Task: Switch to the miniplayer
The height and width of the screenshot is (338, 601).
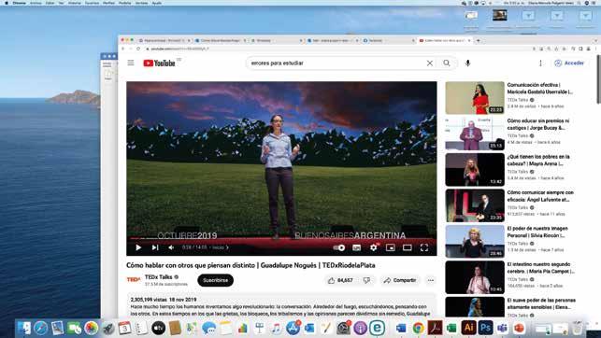Action: tap(390, 247)
